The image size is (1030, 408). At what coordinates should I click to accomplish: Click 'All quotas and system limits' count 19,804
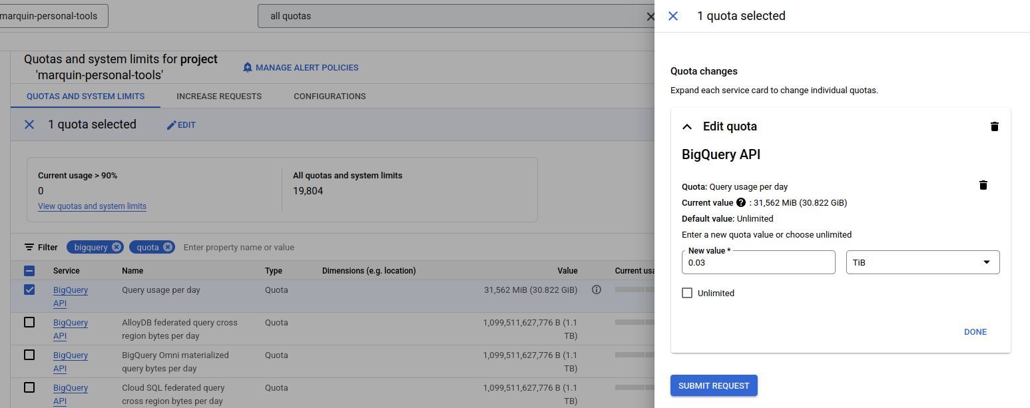click(x=308, y=190)
